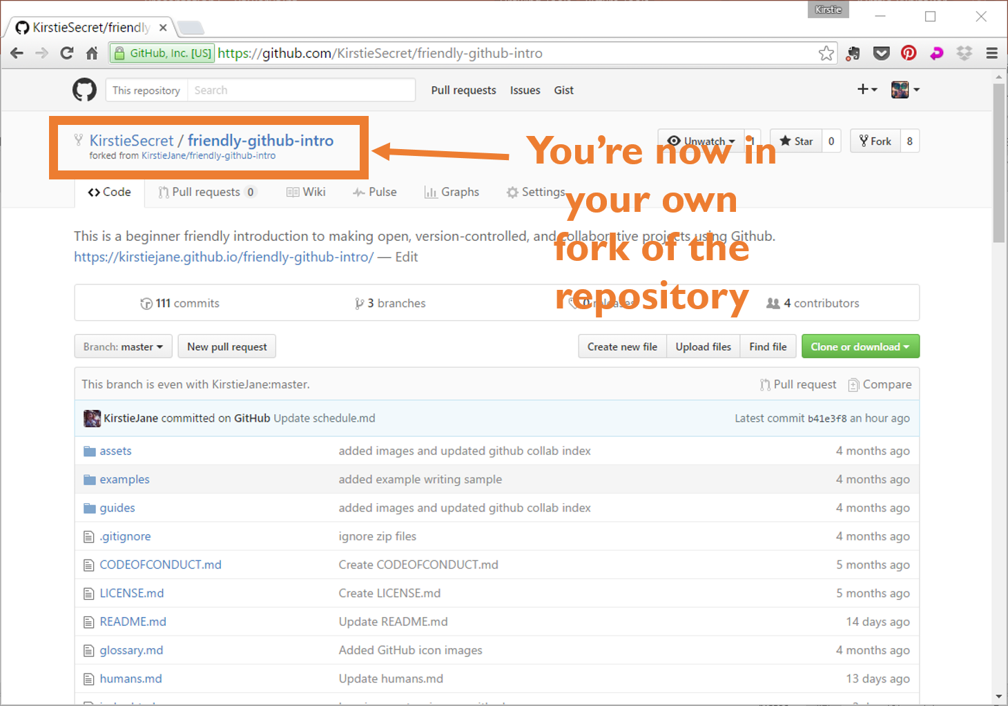Viewport: 1008px width, 706px height.
Task: Open the Update schedule.md commit message
Action: coord(324,418)
